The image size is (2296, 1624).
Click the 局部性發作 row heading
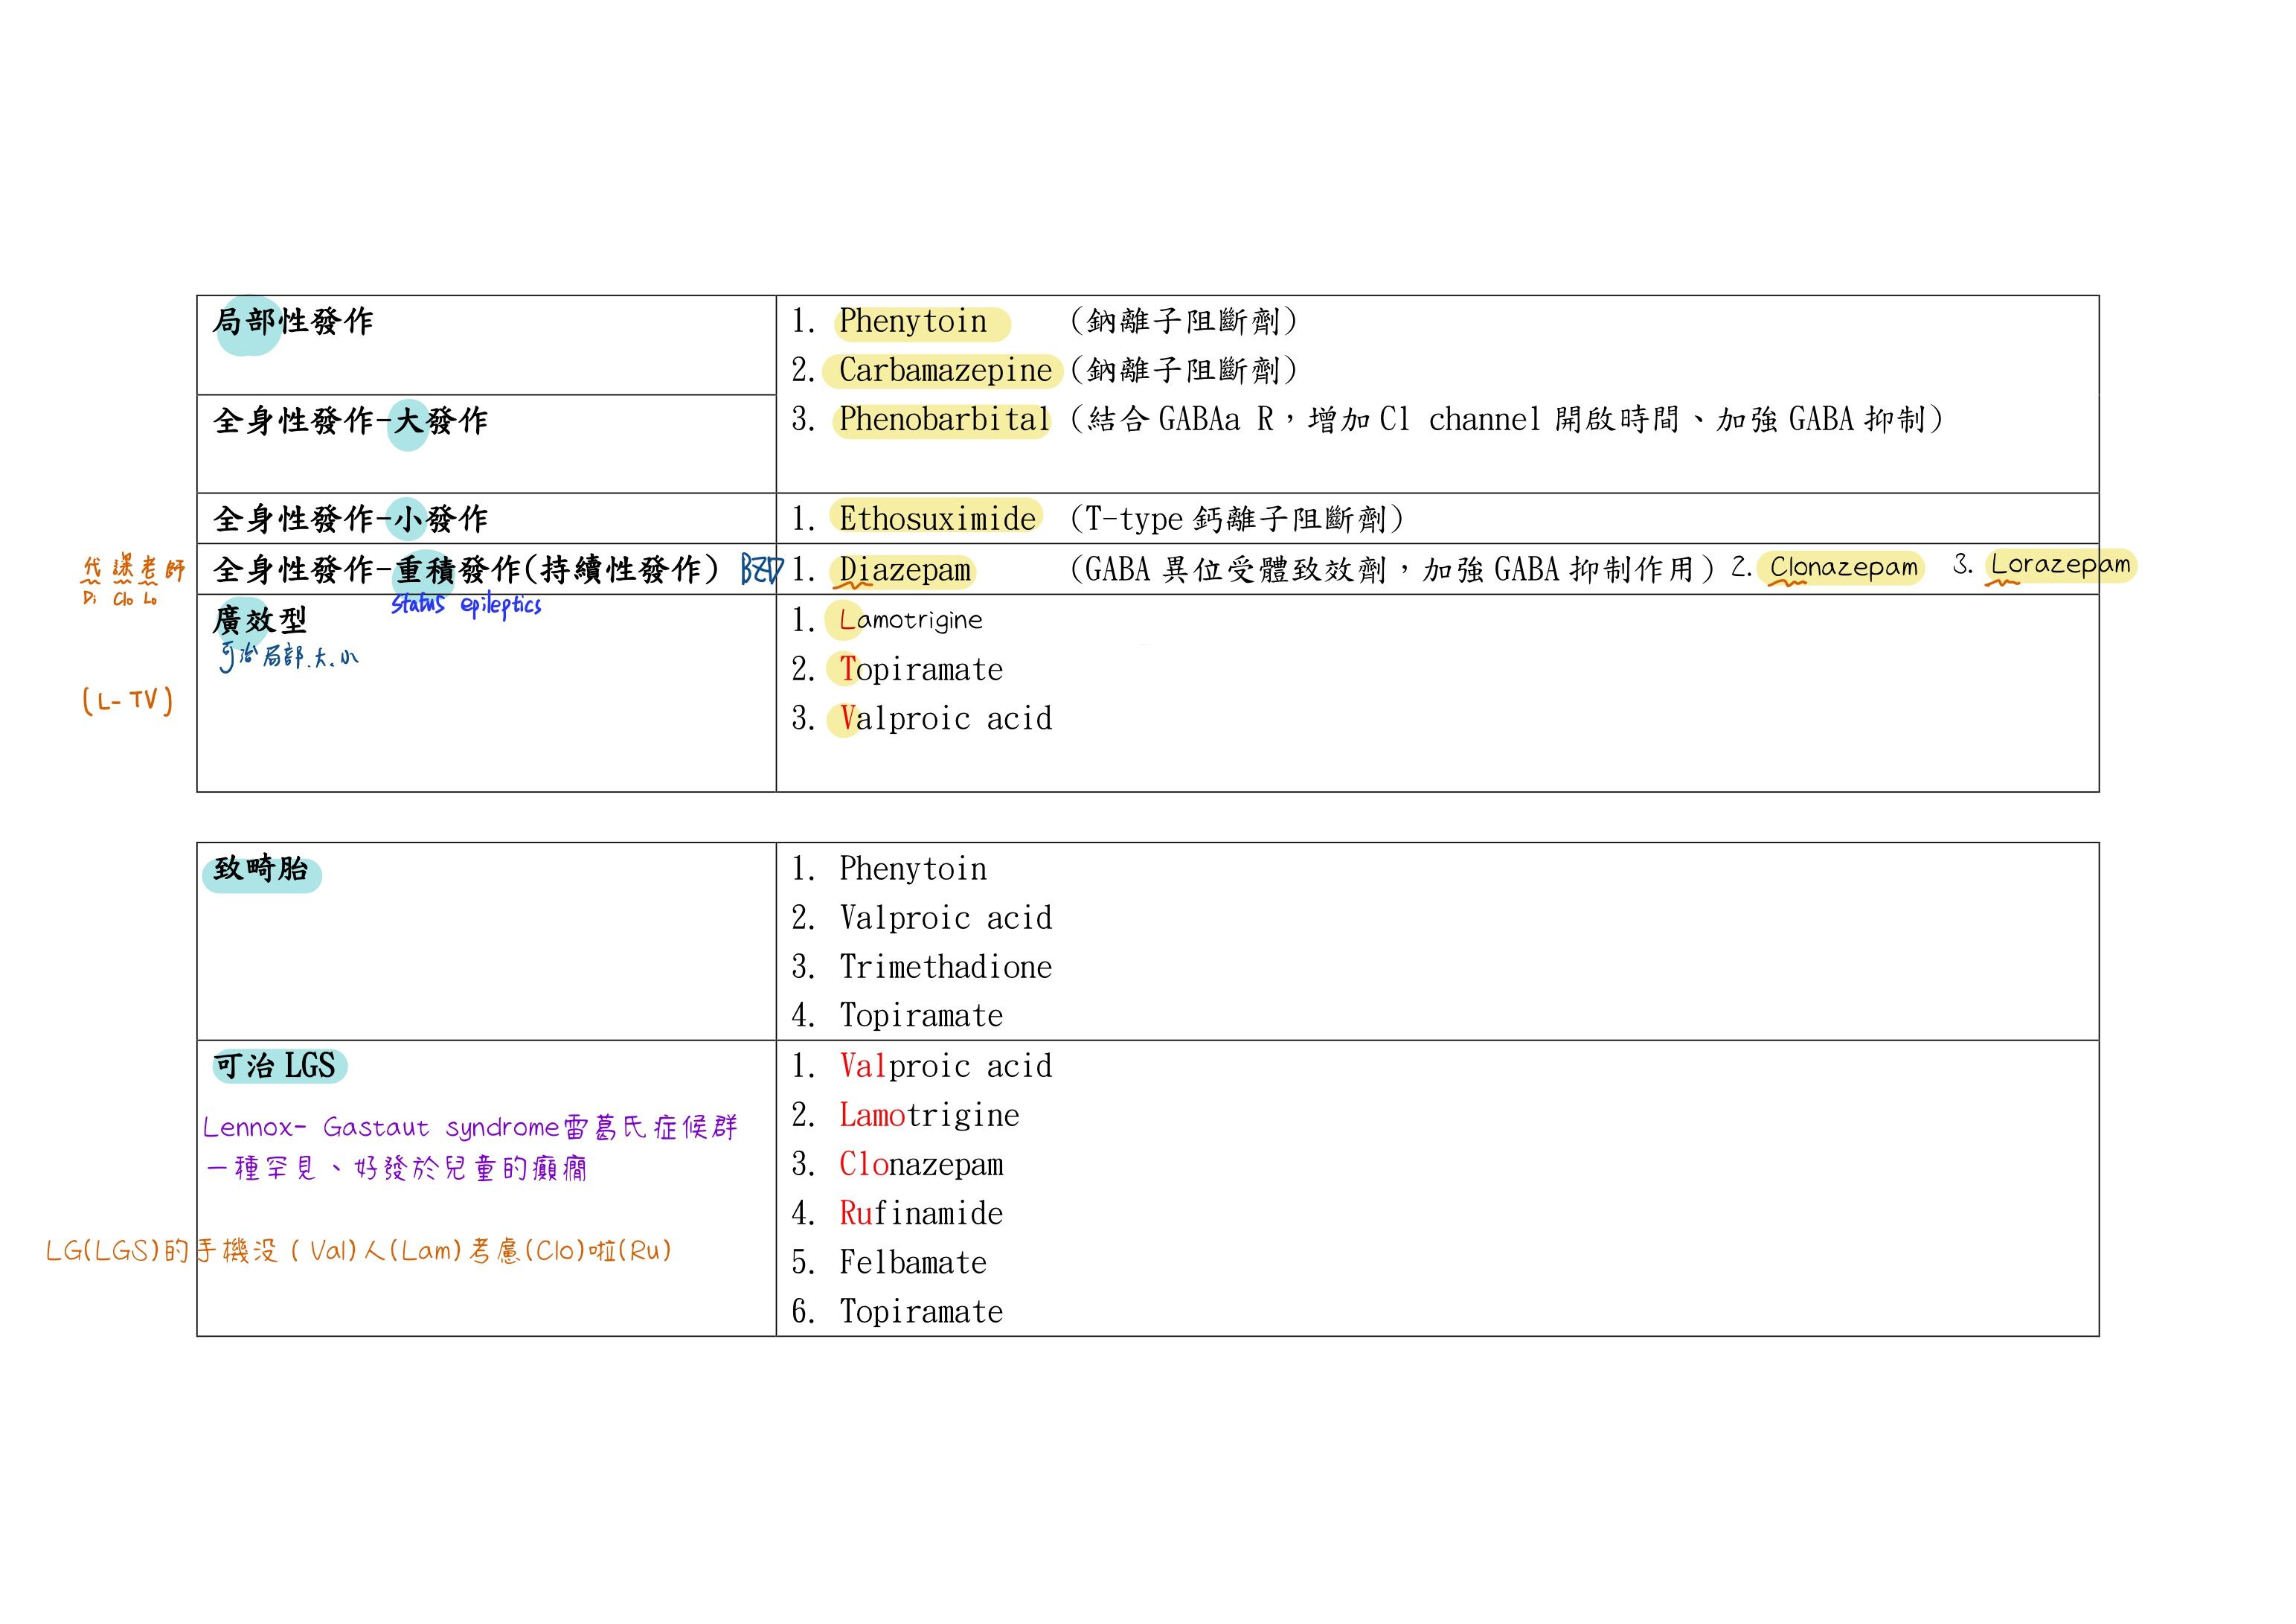click(x=292, y=322)
